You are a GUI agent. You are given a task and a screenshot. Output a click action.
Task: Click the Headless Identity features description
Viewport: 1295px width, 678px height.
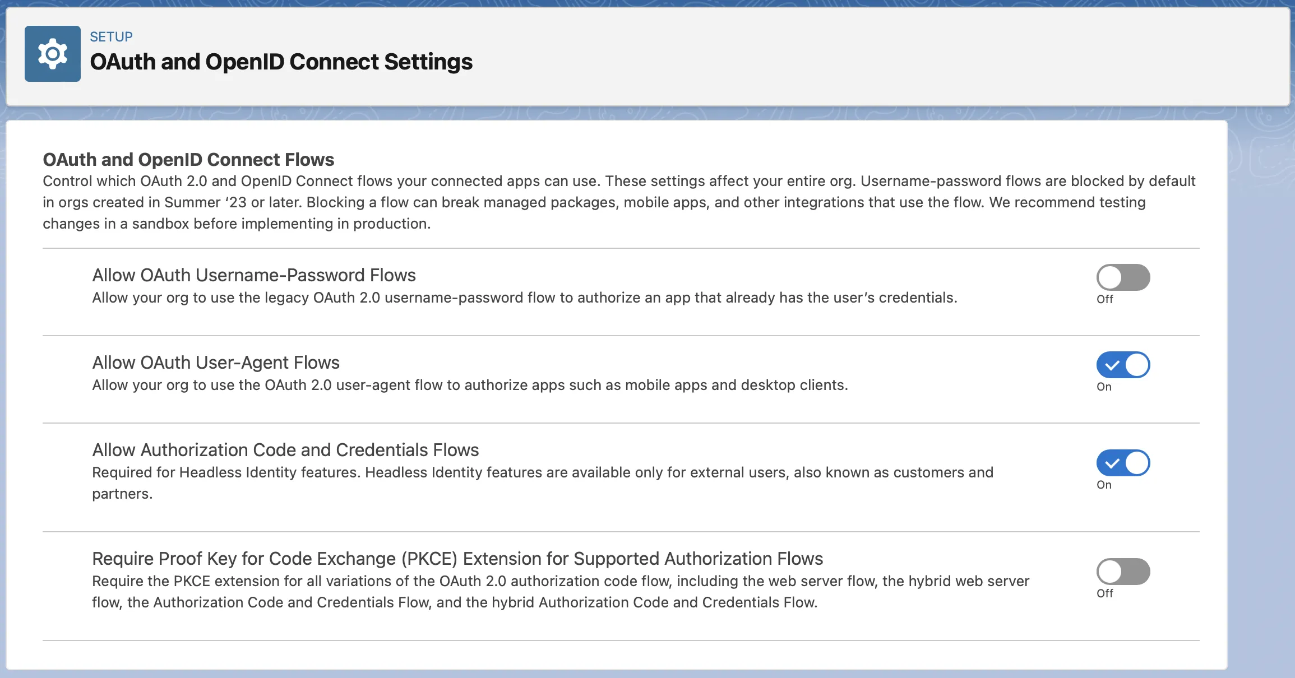pyautogui.click(x=543, y=483)
